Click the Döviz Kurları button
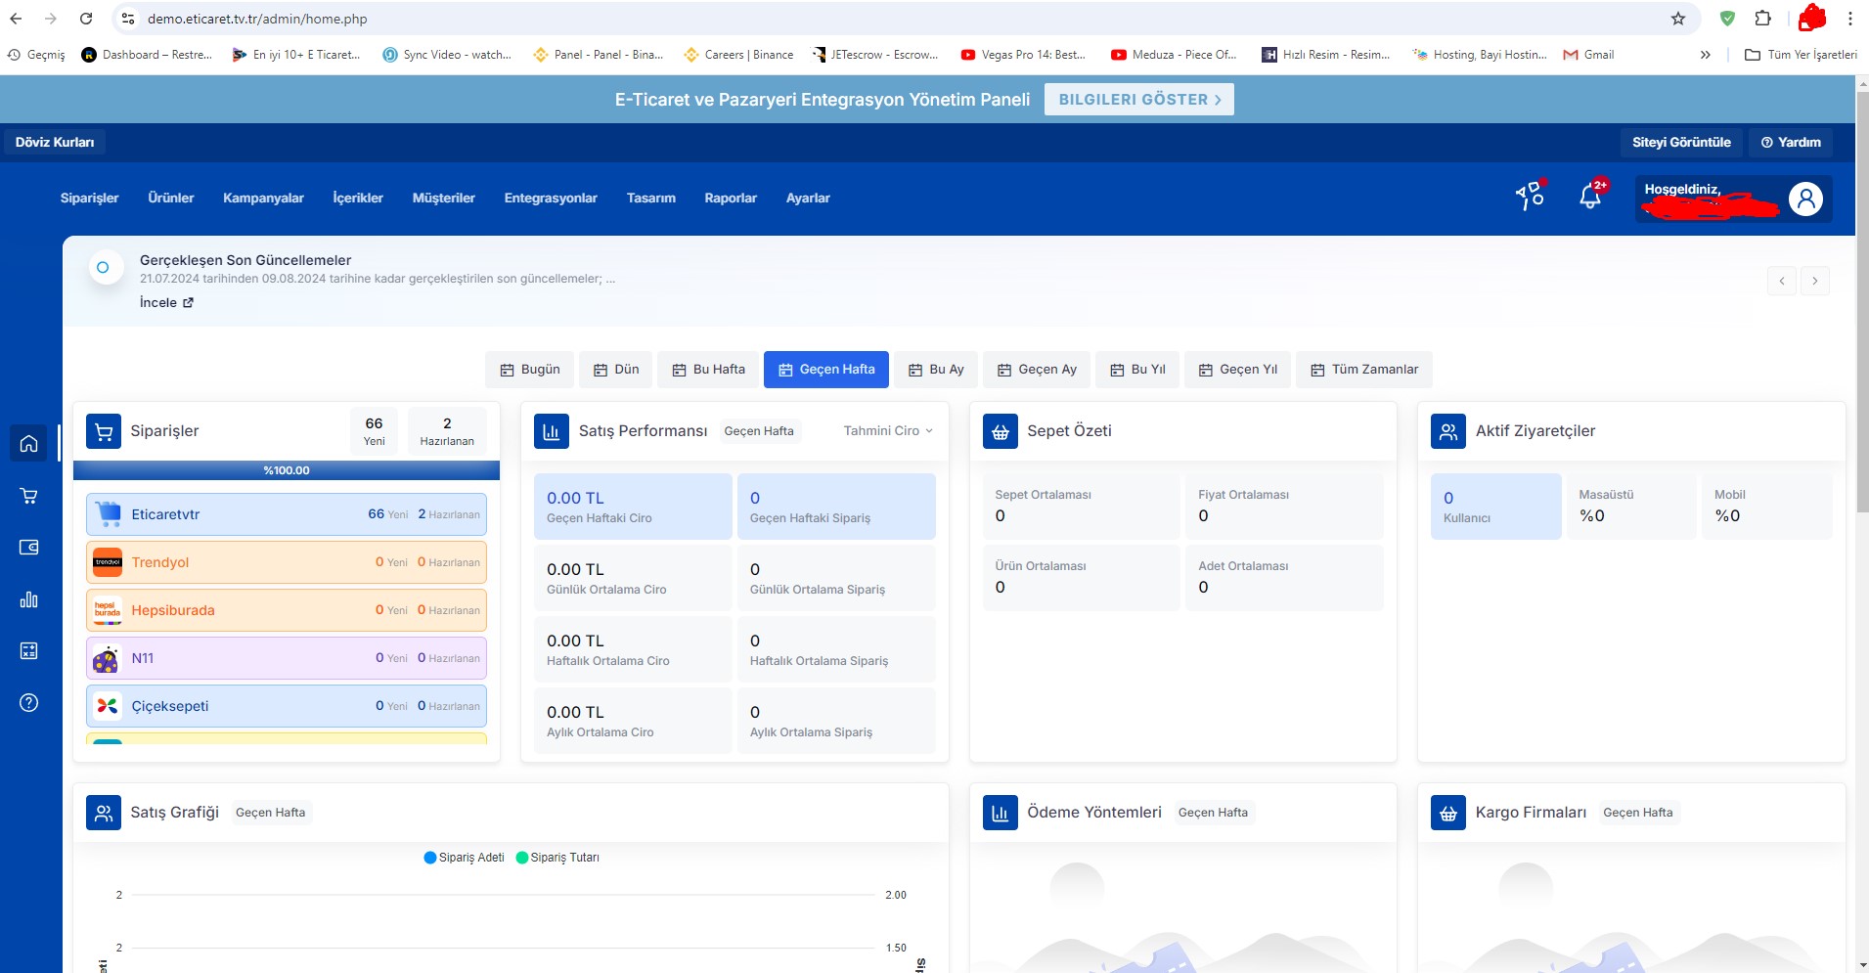The width and height of the screenshot is (1869, 973). point(55,142)
